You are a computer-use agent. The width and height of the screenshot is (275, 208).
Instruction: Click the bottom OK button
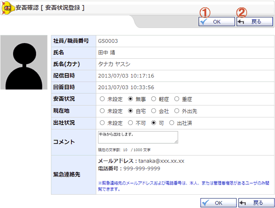tap(218, 203)
